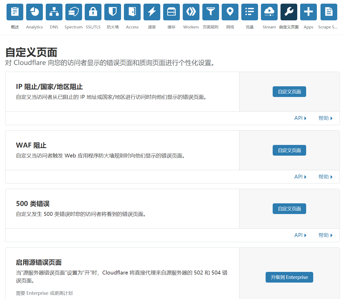Click the Apps tab label
The image size is (343, 299).
point(308,27)
